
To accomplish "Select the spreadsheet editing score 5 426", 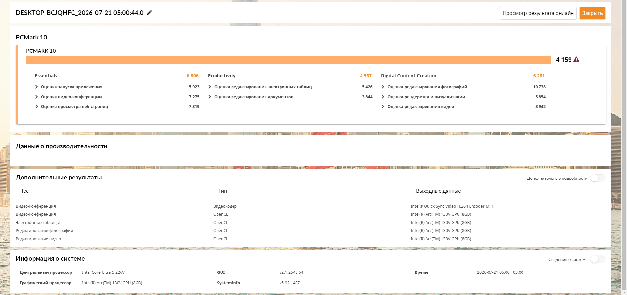I will point(367,87).
